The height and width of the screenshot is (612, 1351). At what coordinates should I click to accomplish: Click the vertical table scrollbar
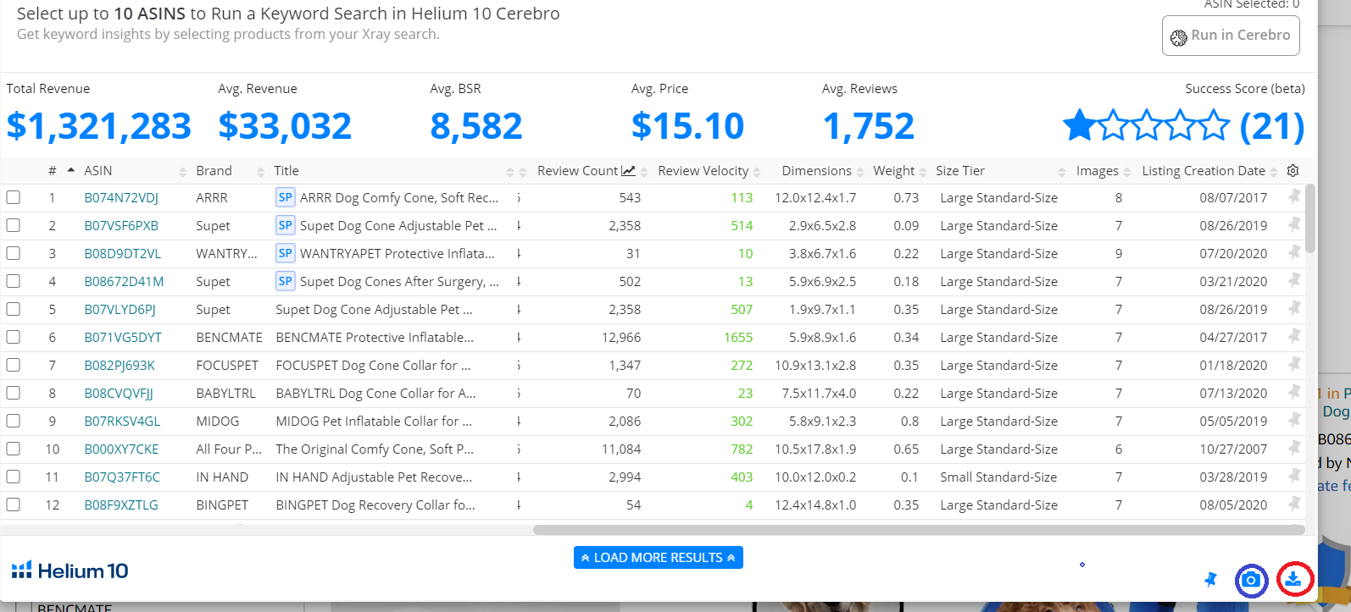coord(1310,218)
